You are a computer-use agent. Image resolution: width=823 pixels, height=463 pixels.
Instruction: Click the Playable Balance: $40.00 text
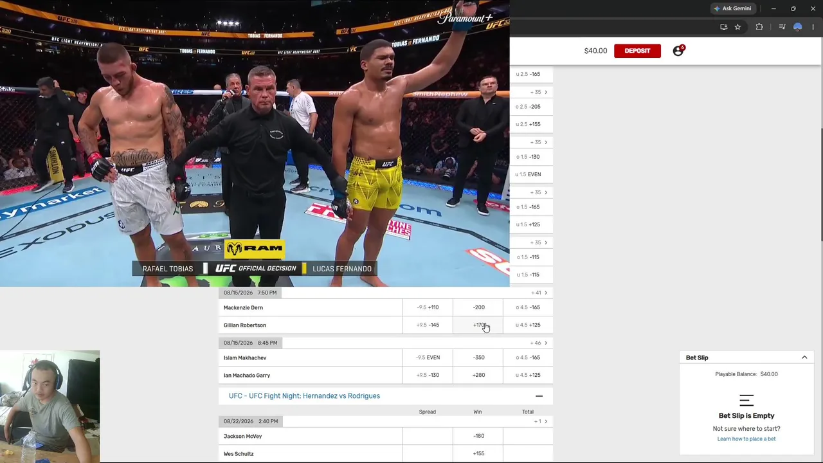[746, 374]
